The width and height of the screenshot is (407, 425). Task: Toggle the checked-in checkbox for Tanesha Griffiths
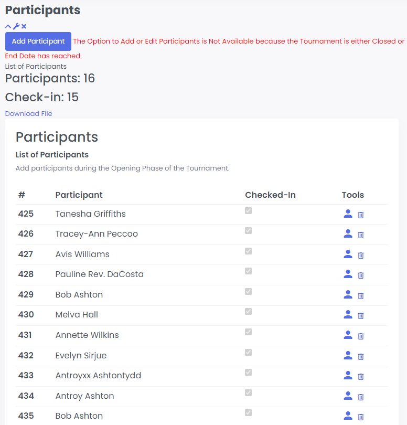249,210
